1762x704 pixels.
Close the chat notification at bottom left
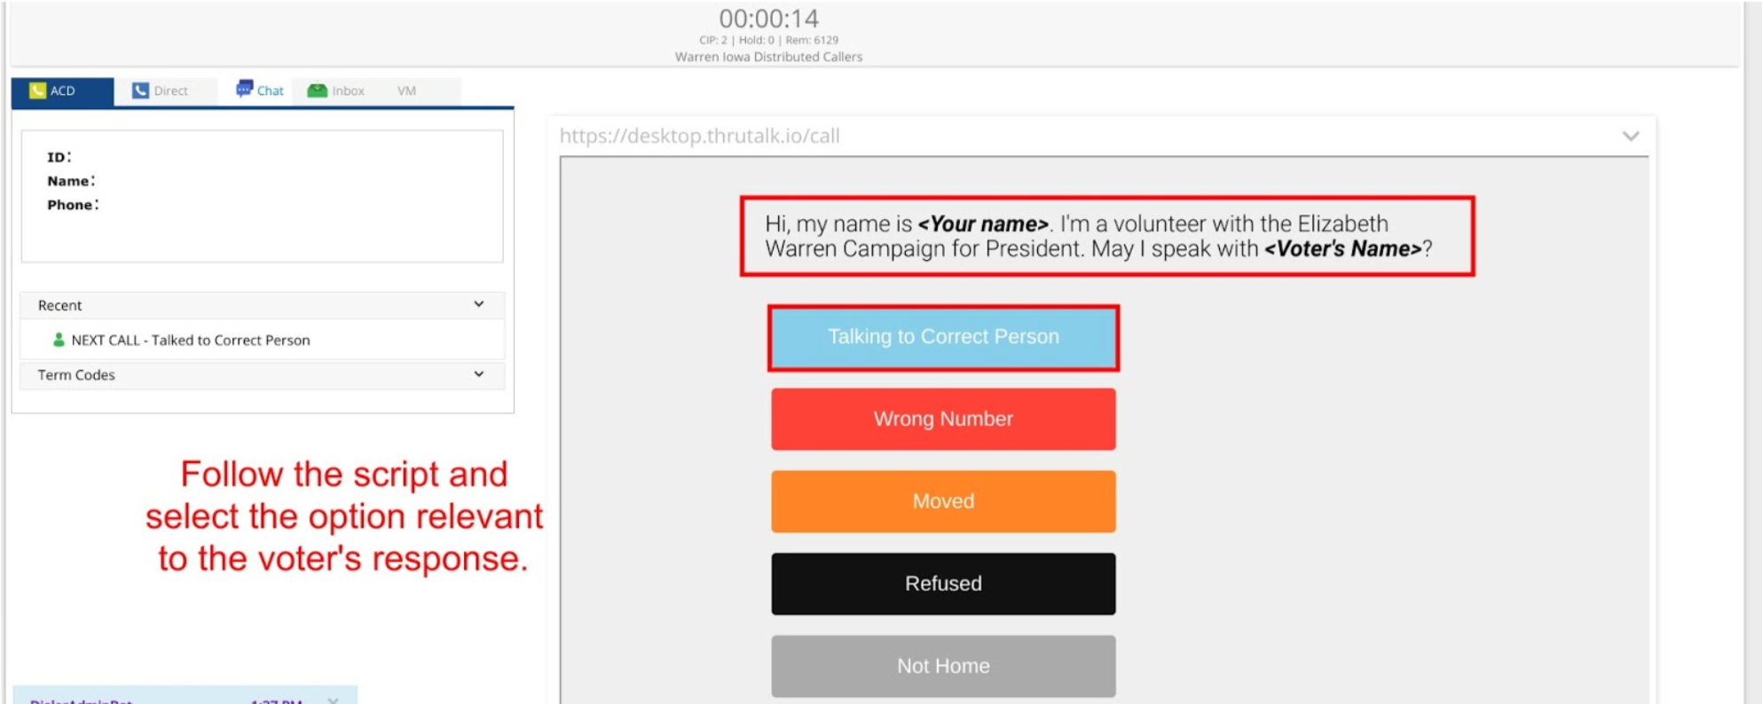pyautogui.click(x=333, y=700)
